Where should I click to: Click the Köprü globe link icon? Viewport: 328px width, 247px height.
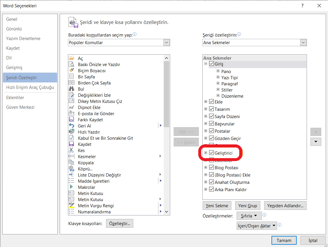(x=71, y=169)
